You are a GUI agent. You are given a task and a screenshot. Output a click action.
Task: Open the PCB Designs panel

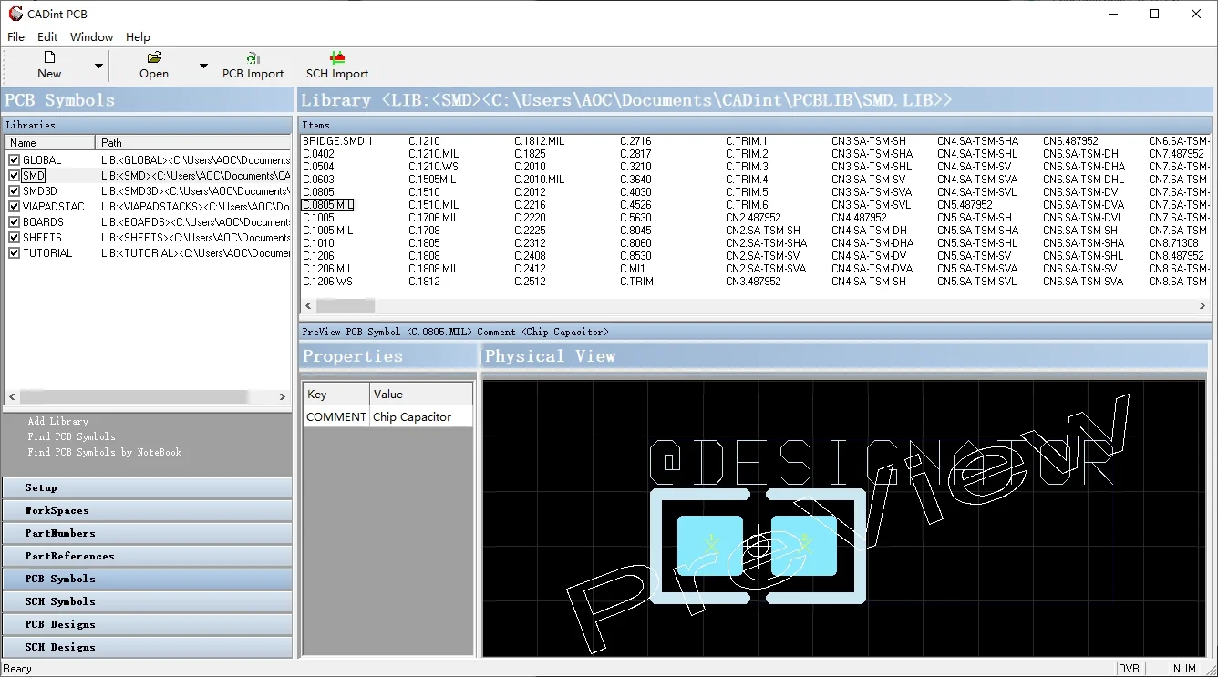(x=148, y=624)
